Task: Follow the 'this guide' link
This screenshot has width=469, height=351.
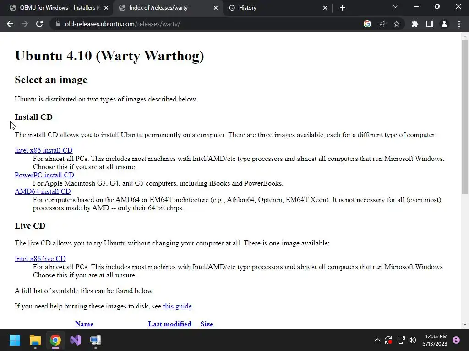Action: (177, 306)
